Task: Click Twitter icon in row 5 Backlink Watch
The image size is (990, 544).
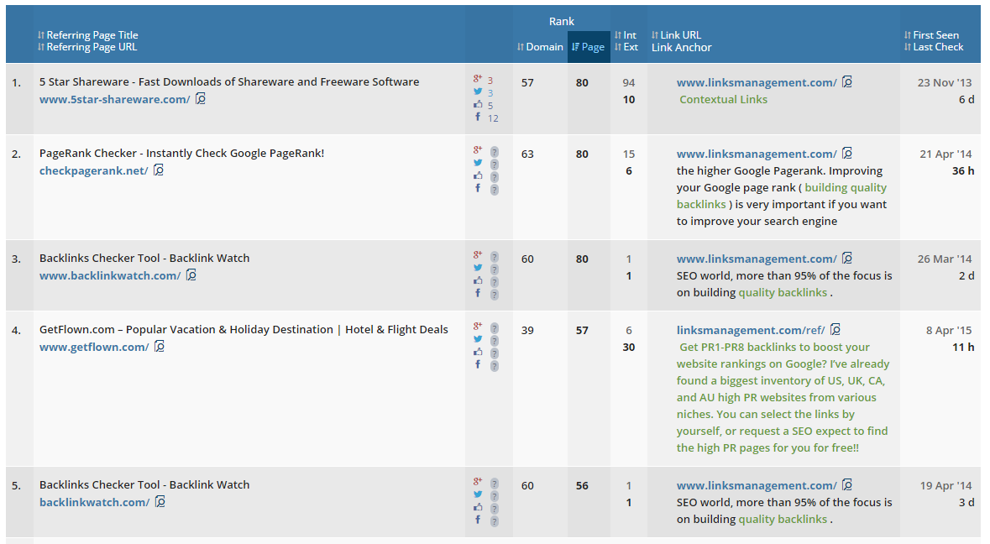Action: pyautogui.click(x=478, y=494)
